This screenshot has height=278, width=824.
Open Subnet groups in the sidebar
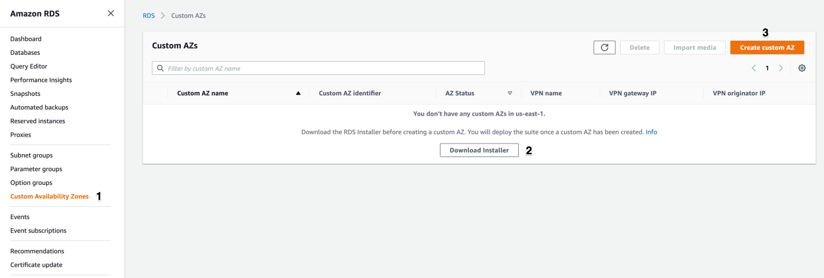pyautogui.click(x=32, y=155)
